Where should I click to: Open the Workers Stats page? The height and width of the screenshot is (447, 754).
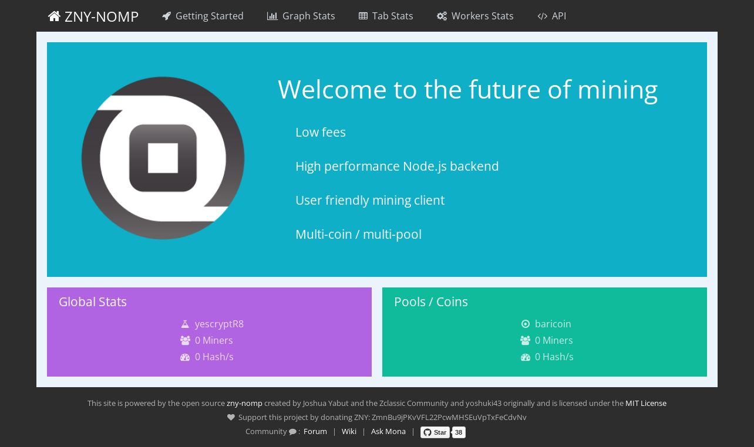475,16
